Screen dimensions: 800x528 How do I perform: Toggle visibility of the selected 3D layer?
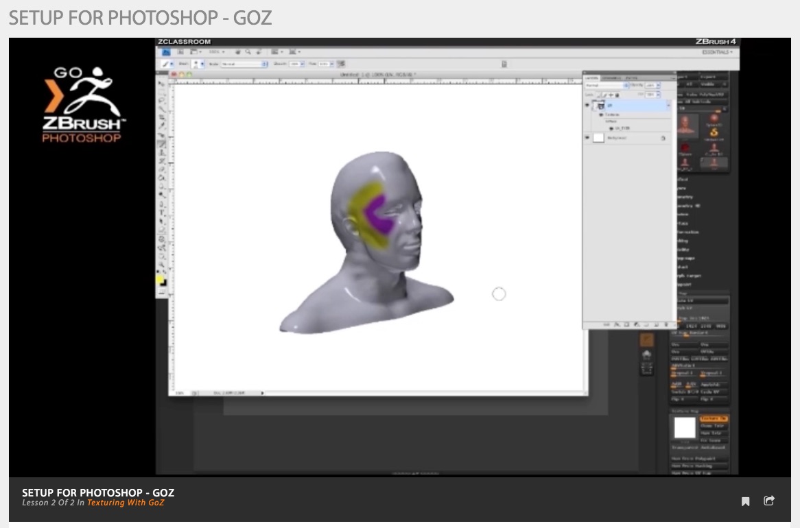pos(587,105)
